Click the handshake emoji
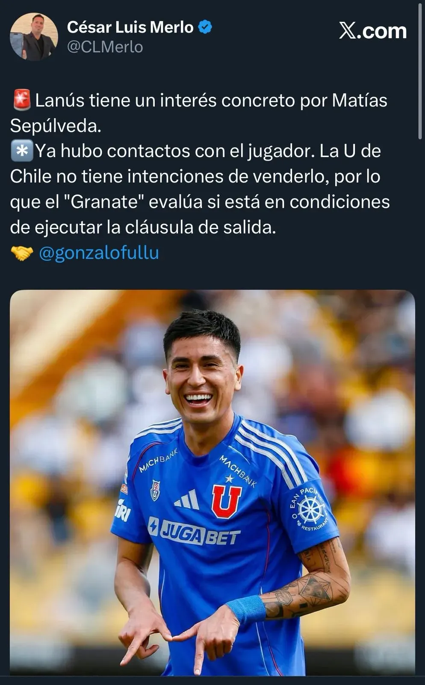 click(x=21, y=253)
